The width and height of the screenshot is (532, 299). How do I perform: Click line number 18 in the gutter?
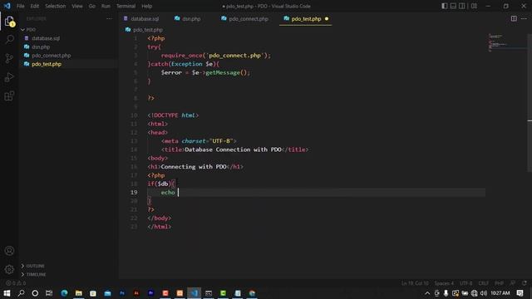(x=134, y=184)
